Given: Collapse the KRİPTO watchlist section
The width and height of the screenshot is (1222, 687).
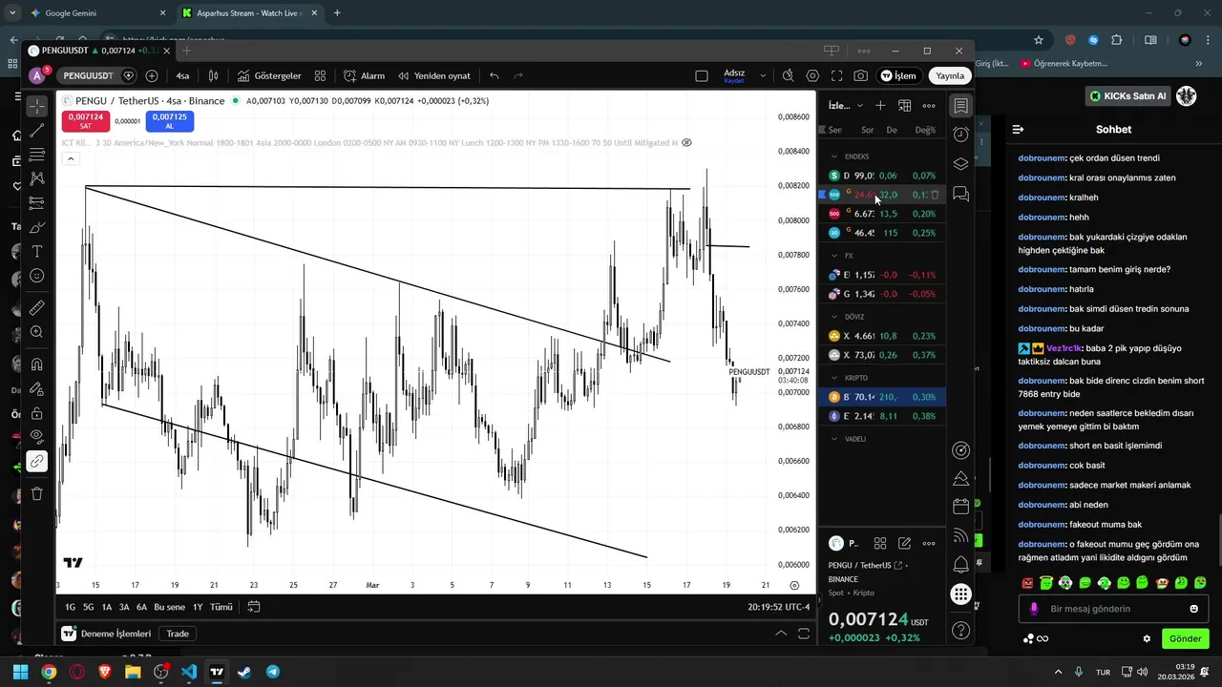Looking at the screenshot, I should click(834, 378).
